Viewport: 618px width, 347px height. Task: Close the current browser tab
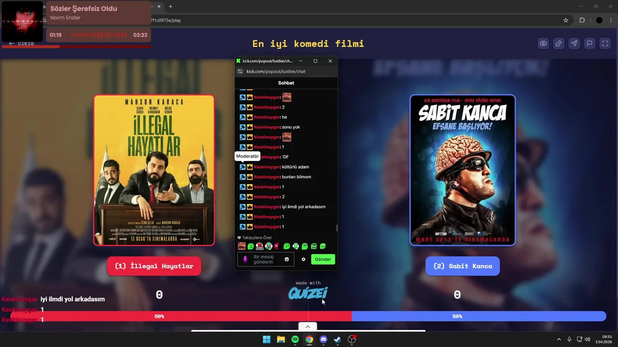159,6
